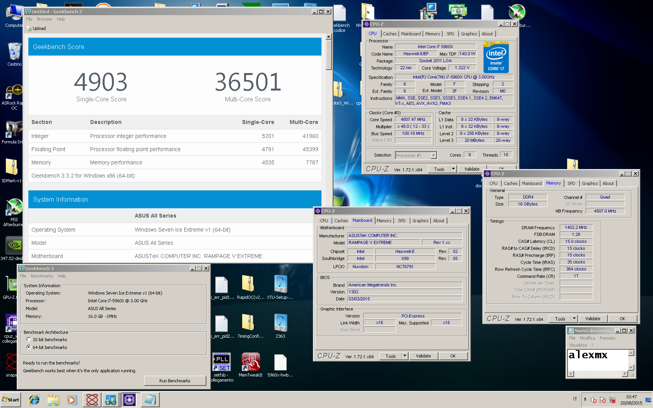
Task: Switch to Geekbench via its taskbar icon
Action: tap(111, 399)
